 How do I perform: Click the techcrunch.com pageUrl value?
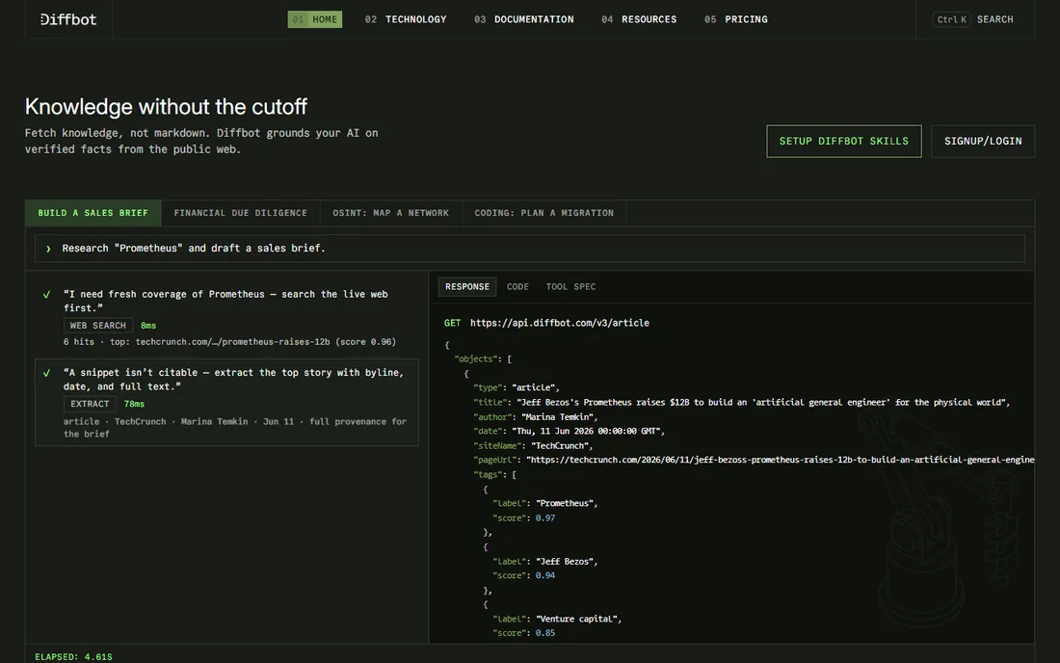[781, 460]
